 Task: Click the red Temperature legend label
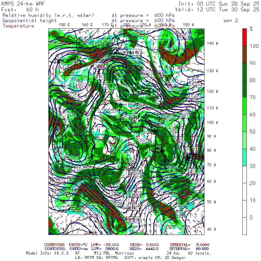18,26
